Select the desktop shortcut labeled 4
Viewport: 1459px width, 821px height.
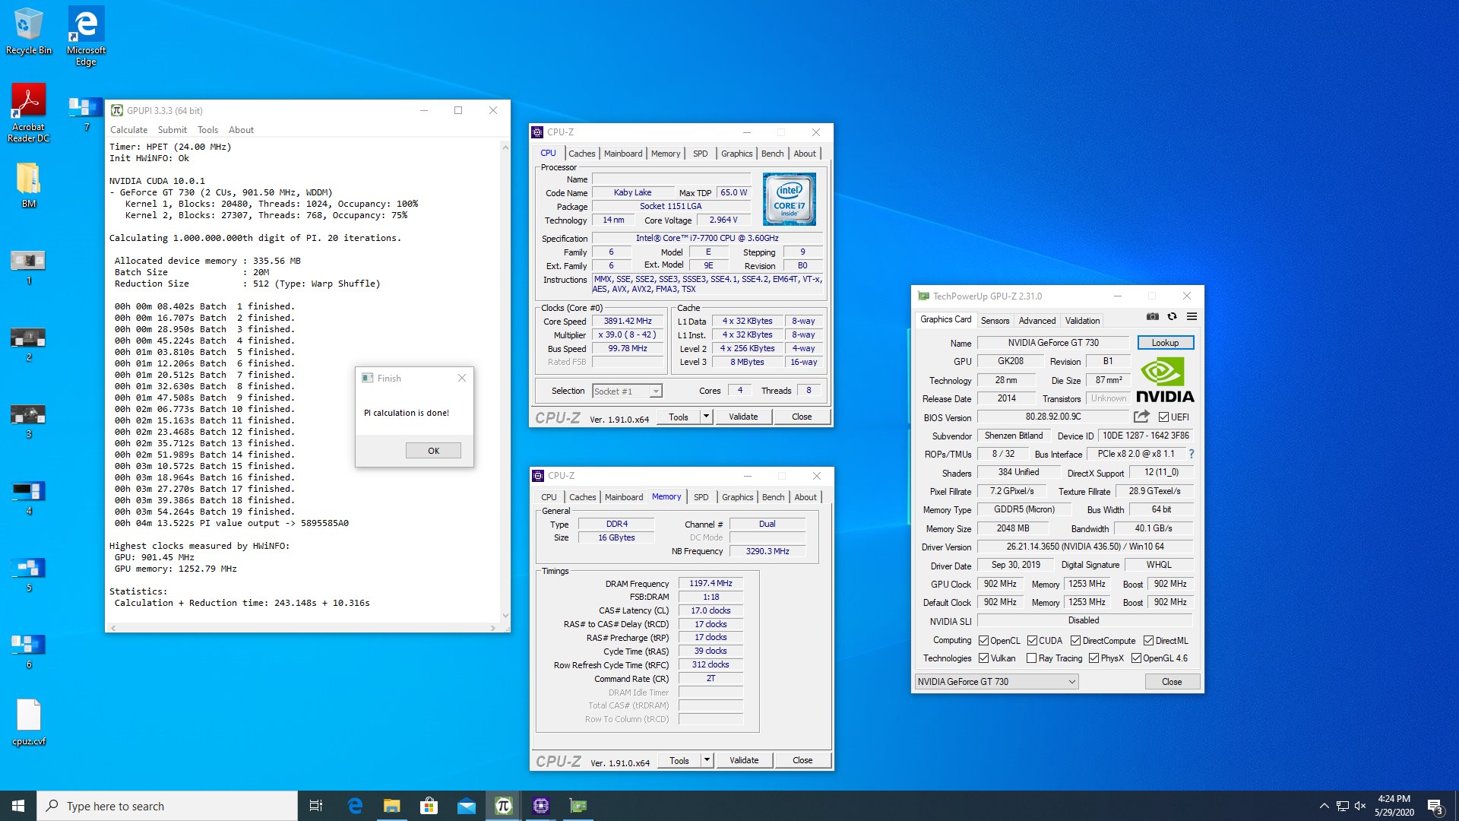point(29,498)
